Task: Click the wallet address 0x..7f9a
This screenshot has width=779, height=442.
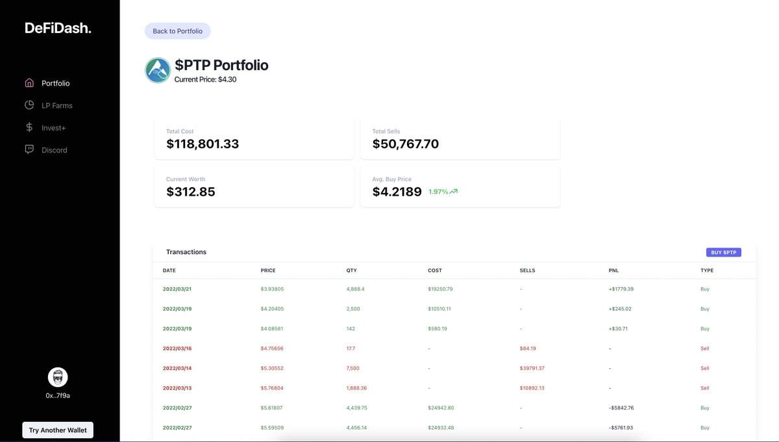Action: coord(58,395)
